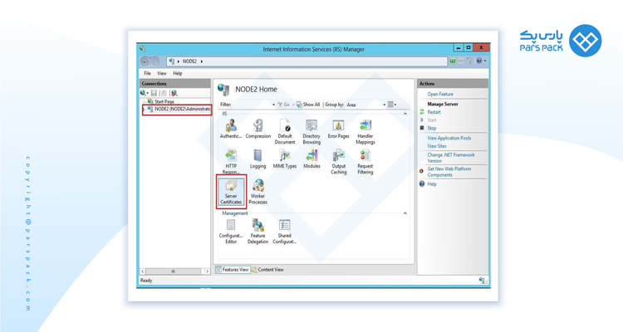Open Handler Mappings feature
Viewport: 623px width, 332px height.
pos(365,132)
